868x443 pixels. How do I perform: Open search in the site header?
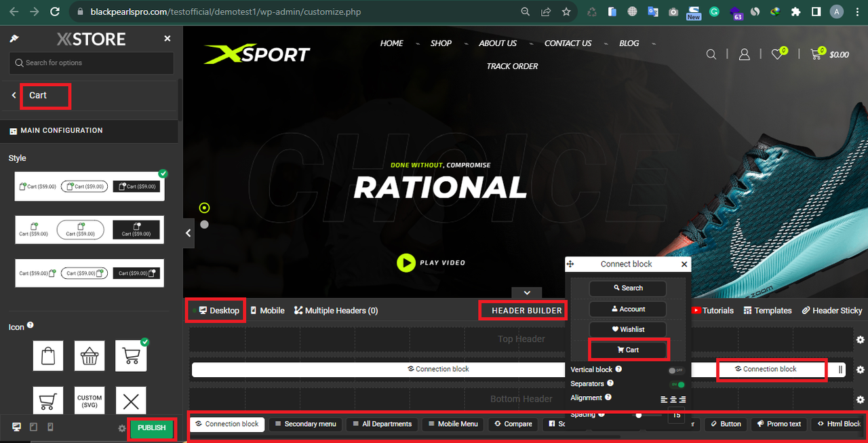(711, 54)
